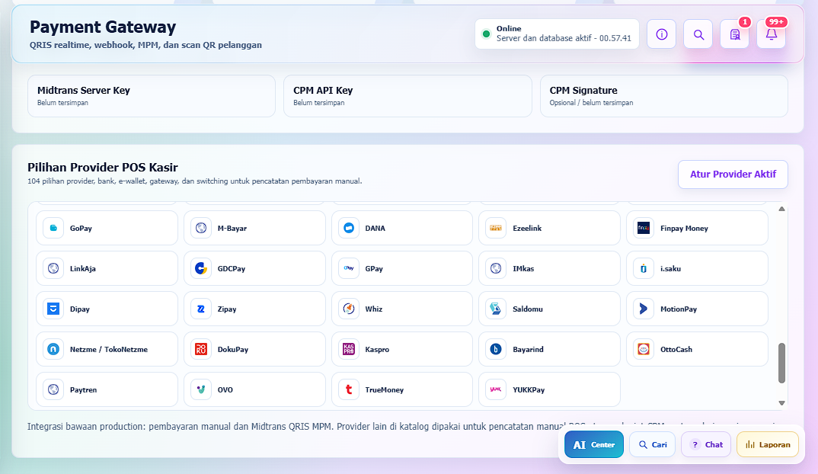
Task: Click the 'Opsional / belum tersimpan' text
Action: (591, 103)
